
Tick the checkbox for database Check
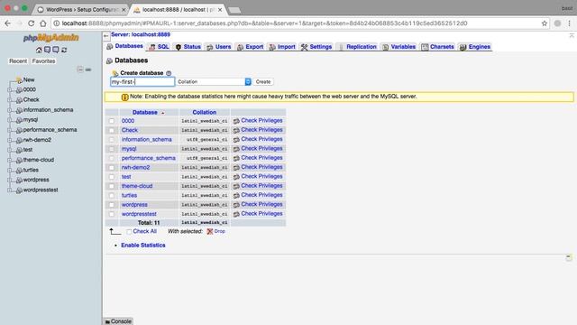[112, 130]
